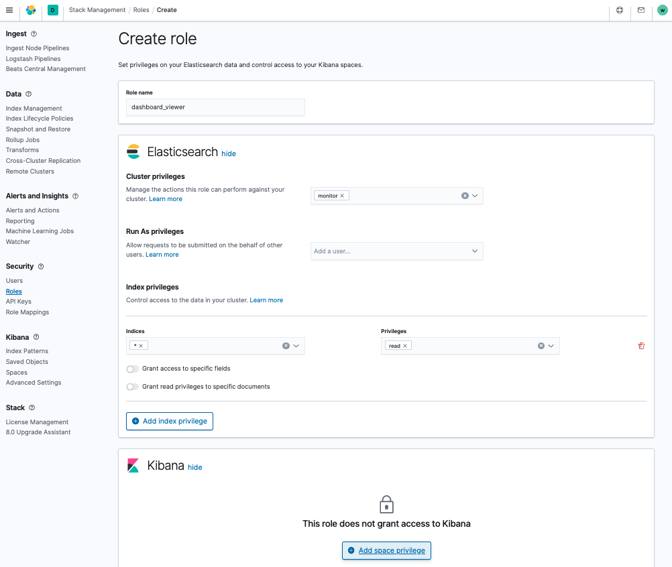Screen dimensions: 672x567
Task: Click the Ingest help question icon
Action: (x=34, y=34)
